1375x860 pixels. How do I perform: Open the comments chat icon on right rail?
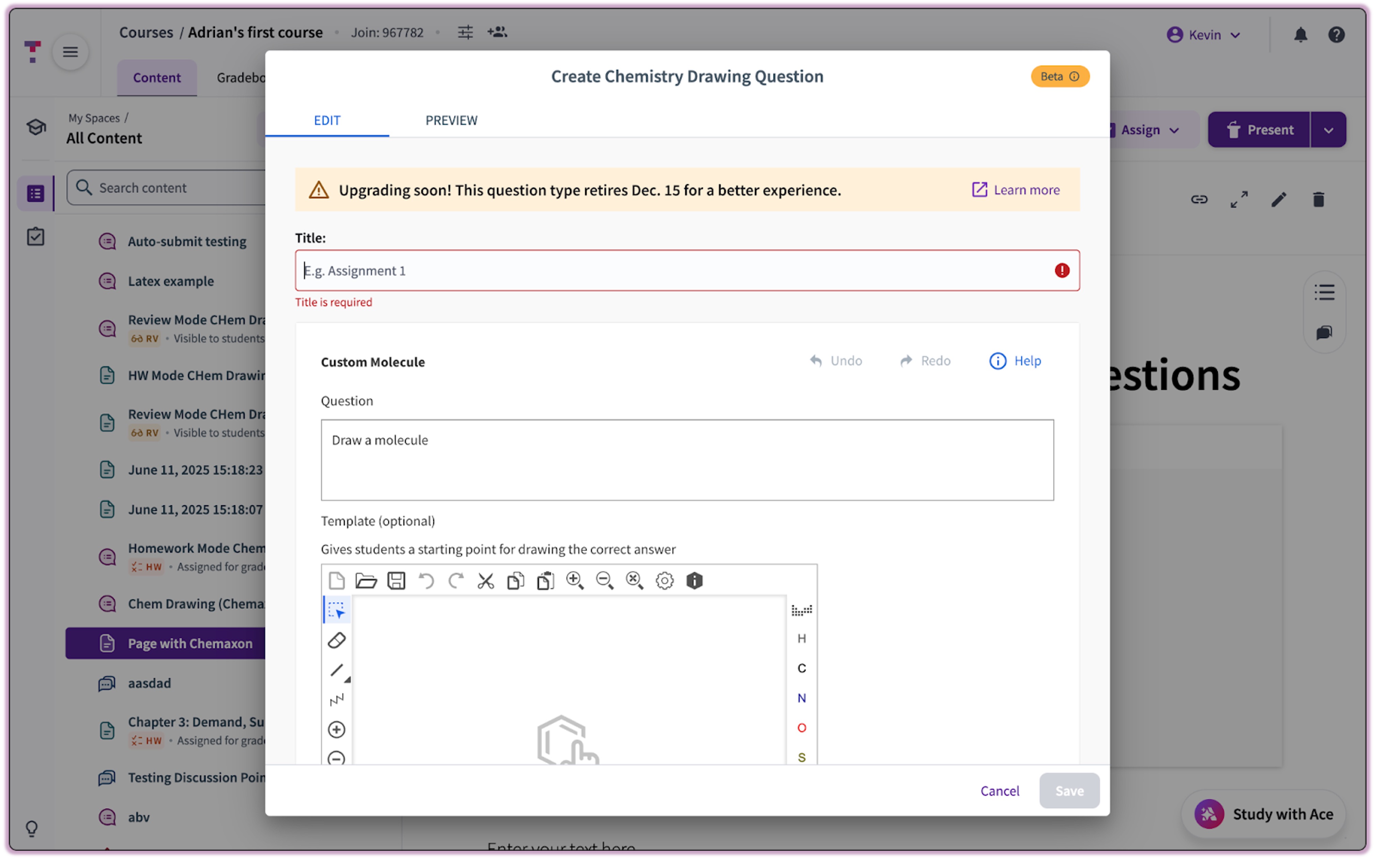click(x=1324, y=333)
